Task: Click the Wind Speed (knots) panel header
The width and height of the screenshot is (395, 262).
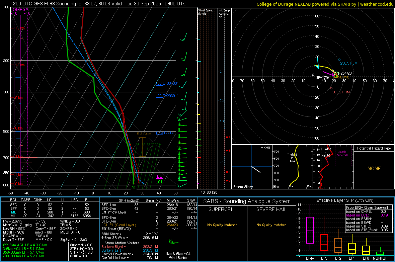Action: 206,12
